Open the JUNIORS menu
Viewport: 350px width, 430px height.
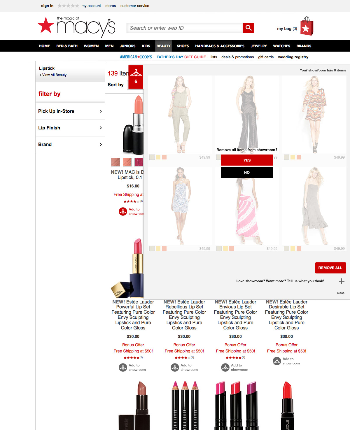coord(127,46)
